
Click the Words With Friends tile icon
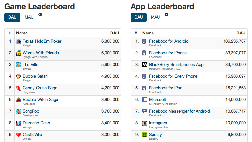19,53
